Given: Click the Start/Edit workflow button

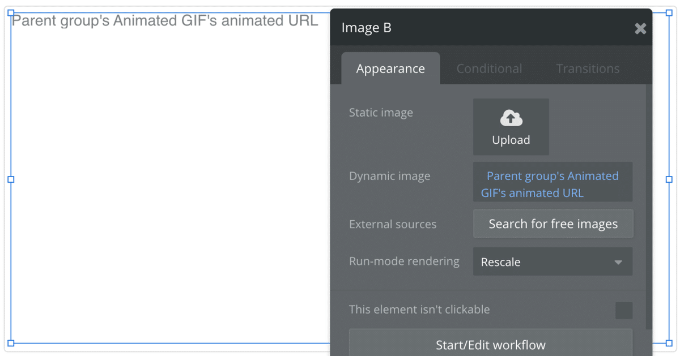Looking at the screenshot, I should coord(490,345).
